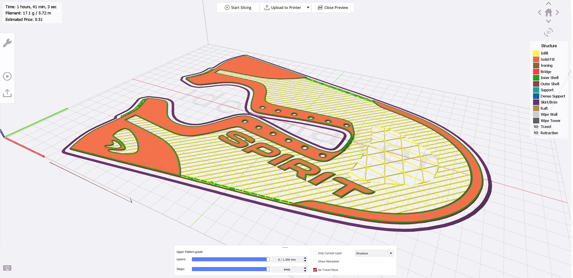Enable Only Current Layer checkbox

click(315, 253)
